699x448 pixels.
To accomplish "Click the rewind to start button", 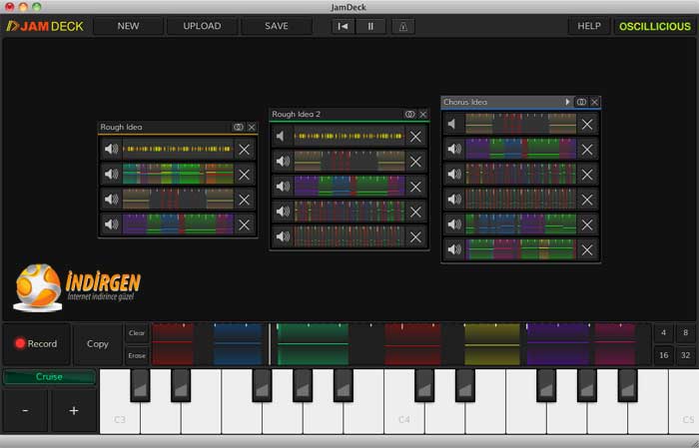I will tap(345, 26).
